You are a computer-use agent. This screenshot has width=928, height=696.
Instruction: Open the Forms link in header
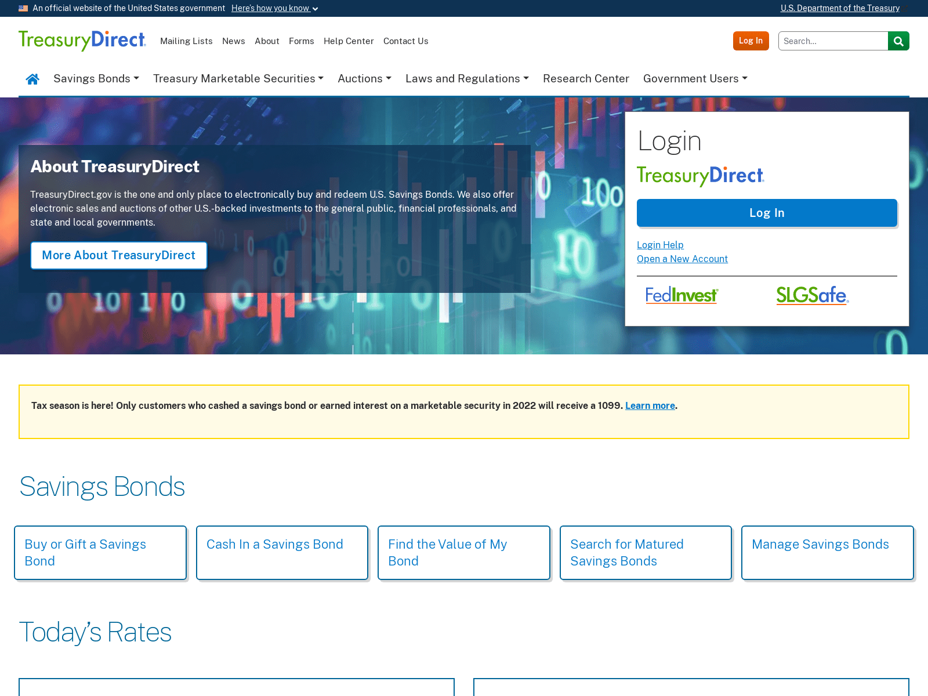pyautogui.click(x=302, y=41)
